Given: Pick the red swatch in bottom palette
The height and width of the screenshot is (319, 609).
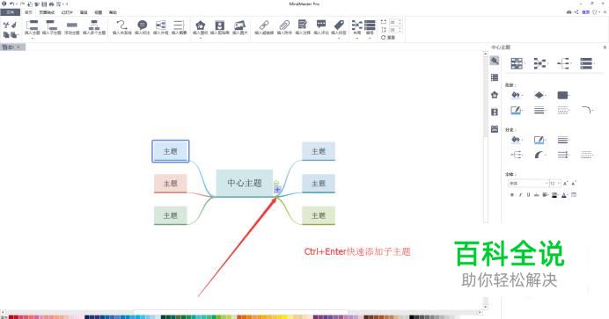Looking at the screenshot, I should pos(11,317).
